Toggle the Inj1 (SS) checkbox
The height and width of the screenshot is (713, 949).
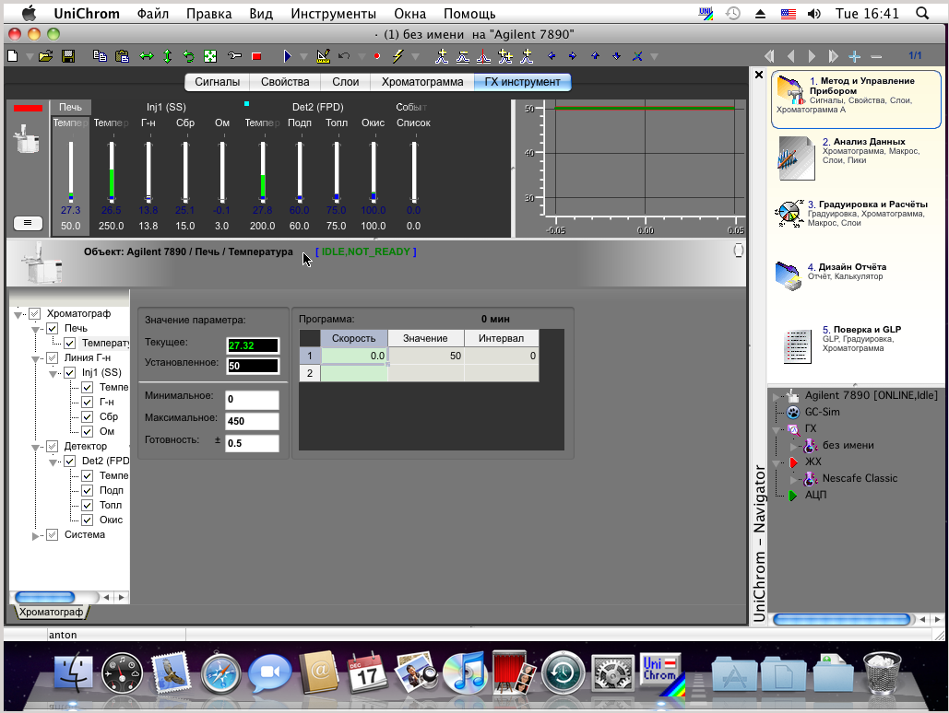coord(70,372)
